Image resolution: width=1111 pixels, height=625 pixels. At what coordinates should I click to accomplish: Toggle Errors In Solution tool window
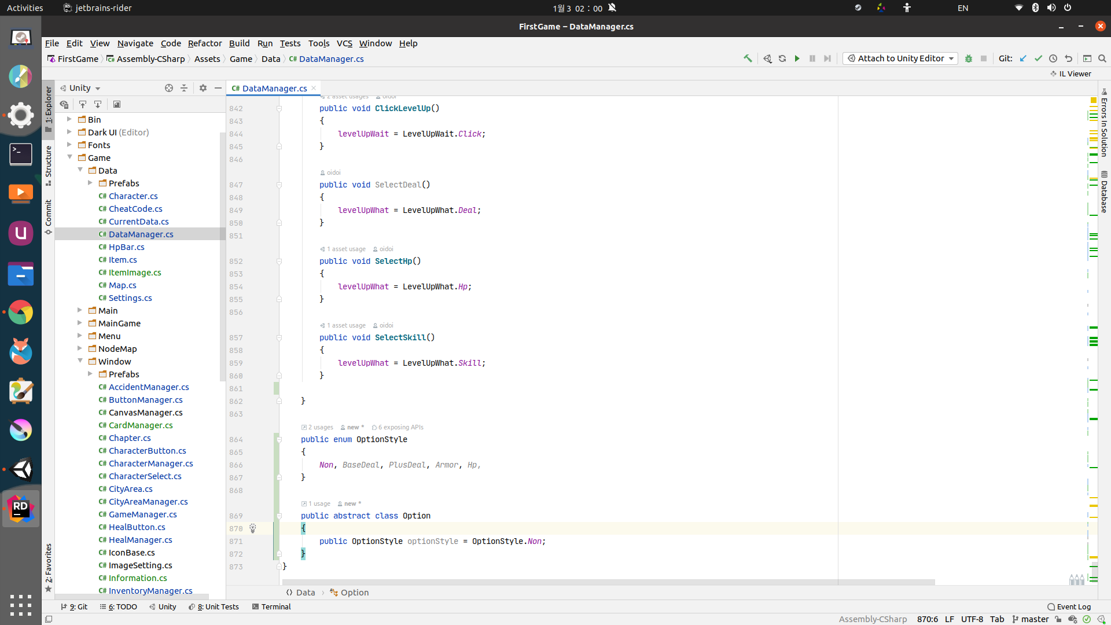click(x=1104, y=123)
